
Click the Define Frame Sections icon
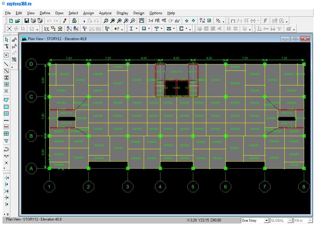point(53,29)
